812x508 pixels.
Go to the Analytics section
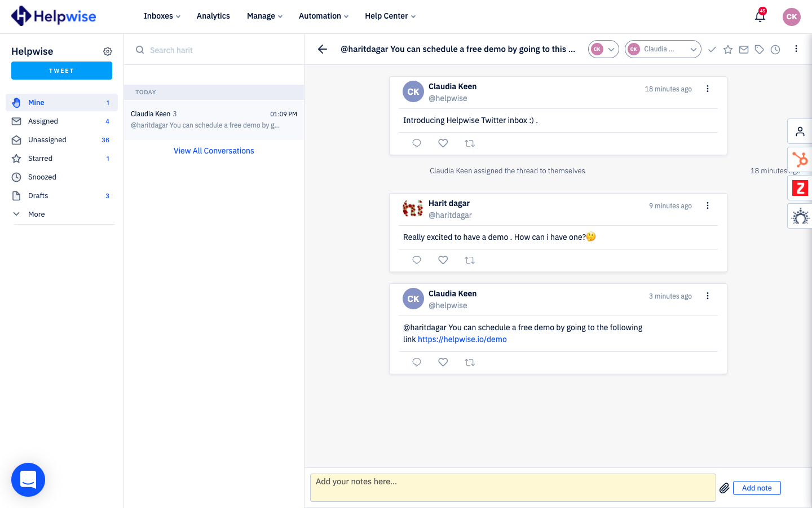point(213,16)
